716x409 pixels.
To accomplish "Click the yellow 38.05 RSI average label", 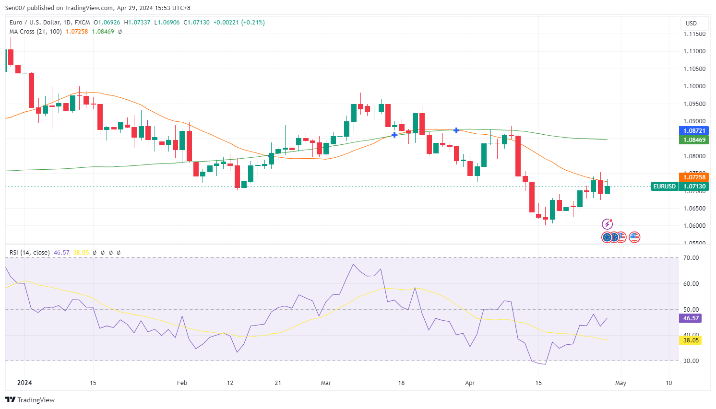I will point(691,340).
